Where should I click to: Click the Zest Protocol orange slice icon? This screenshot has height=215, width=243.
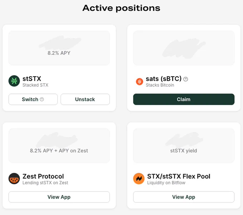14,179
